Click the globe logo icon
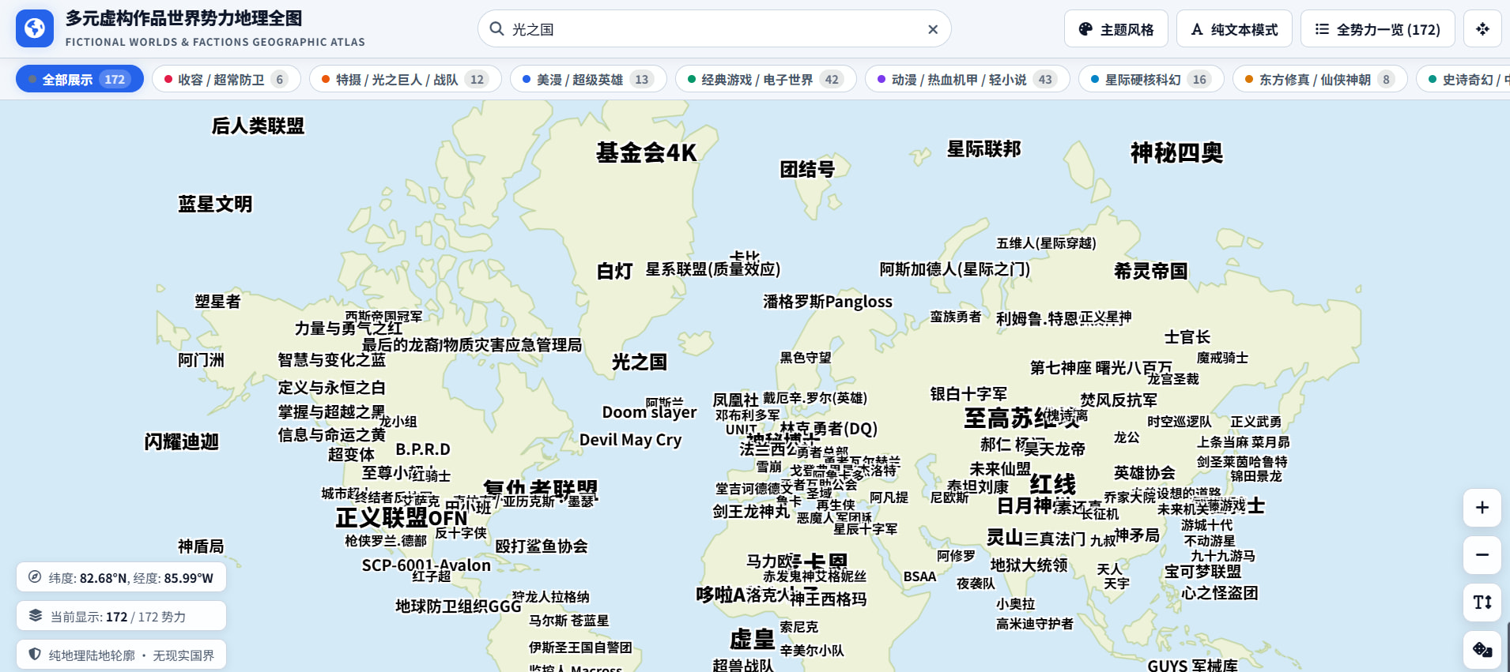Screen dimensions: 1510x672 [x=35, y=28]
